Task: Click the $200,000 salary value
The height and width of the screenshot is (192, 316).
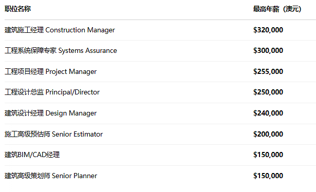Action: point(268,134)
